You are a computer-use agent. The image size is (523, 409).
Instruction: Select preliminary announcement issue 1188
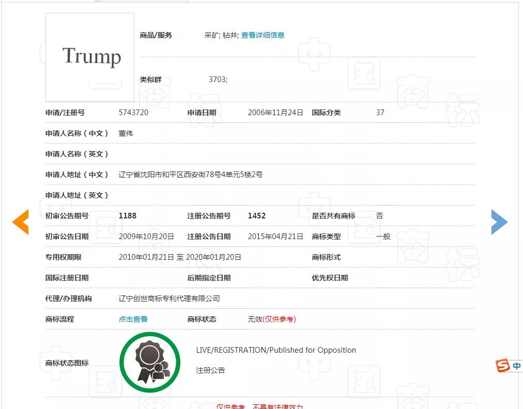pos(128,216)
